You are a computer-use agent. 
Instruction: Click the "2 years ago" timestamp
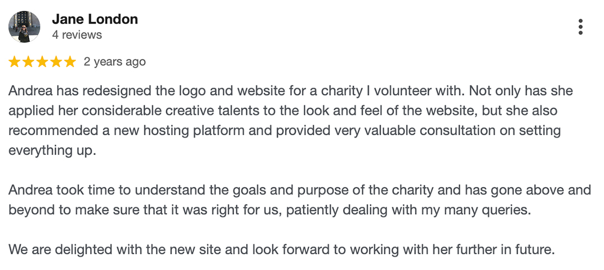click(x=115, y=62)
